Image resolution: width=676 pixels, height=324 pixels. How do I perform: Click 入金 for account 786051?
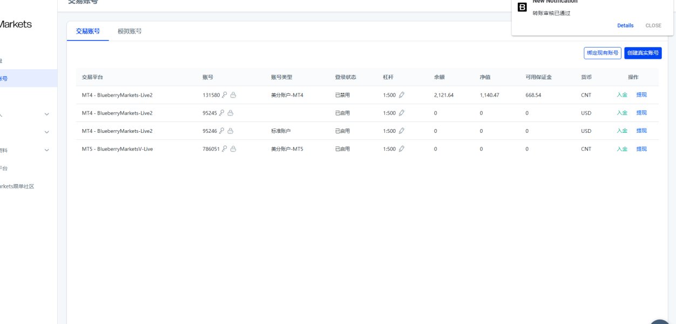[622, 148]
